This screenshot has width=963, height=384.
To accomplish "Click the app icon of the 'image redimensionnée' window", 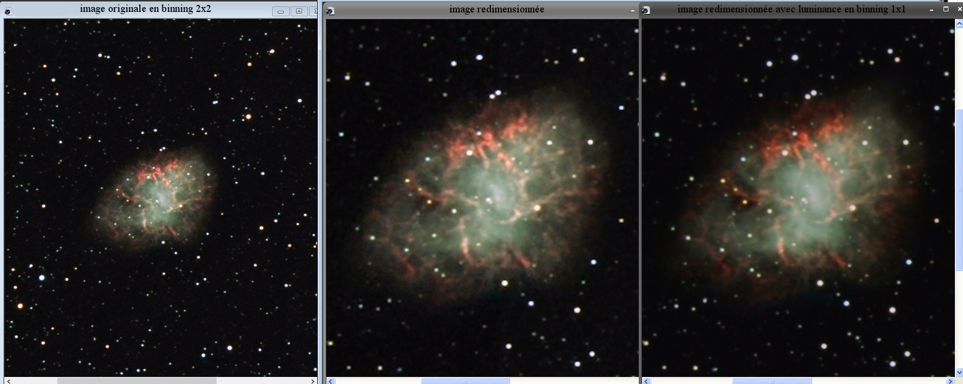I will point(330,11).
